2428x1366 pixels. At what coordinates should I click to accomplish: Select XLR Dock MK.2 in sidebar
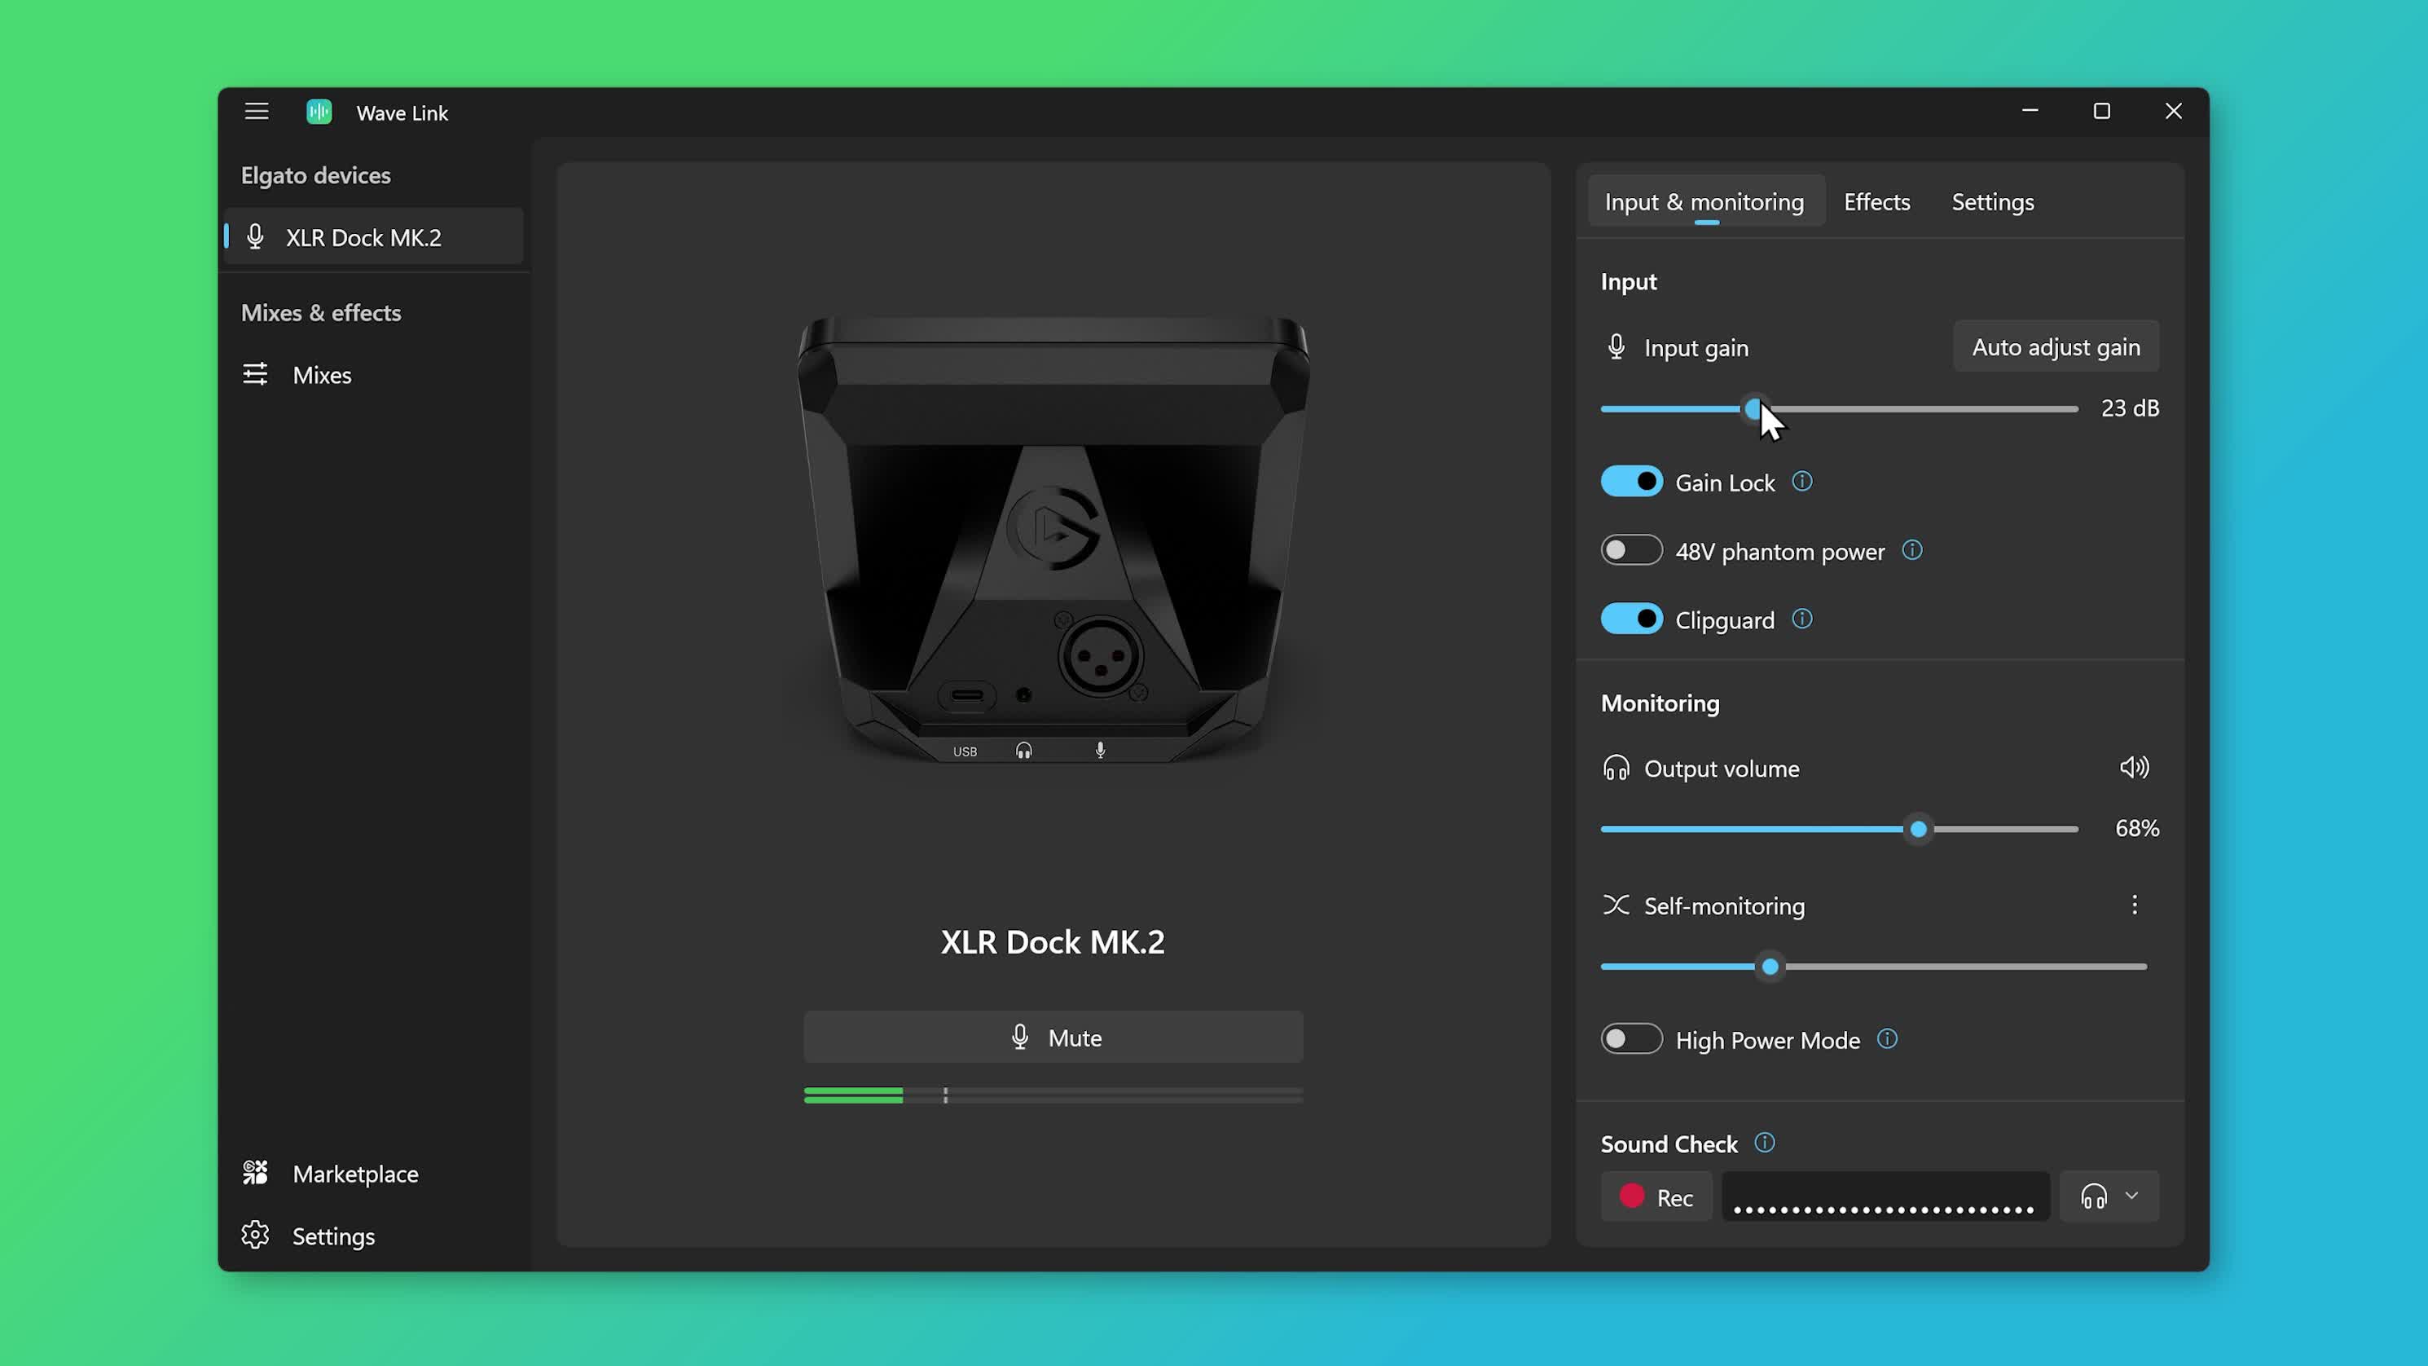[x=373, y=236]
